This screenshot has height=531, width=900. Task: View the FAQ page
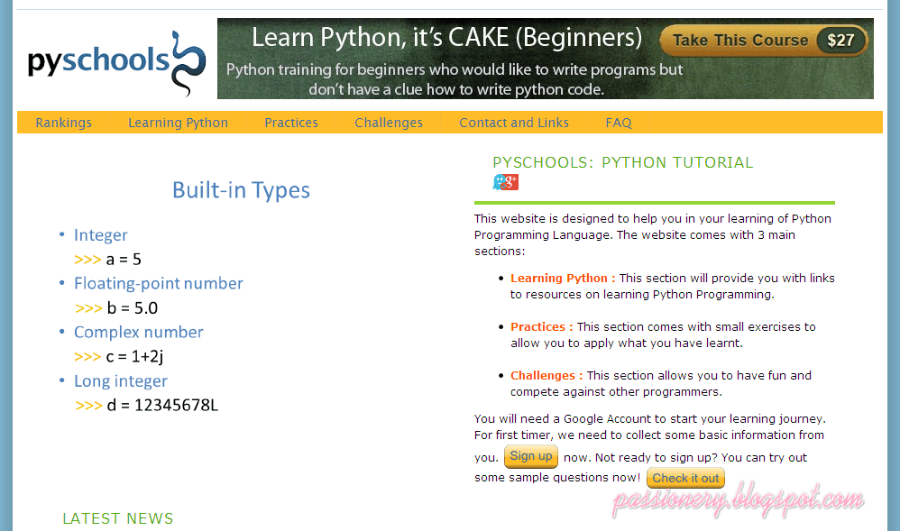619,122
